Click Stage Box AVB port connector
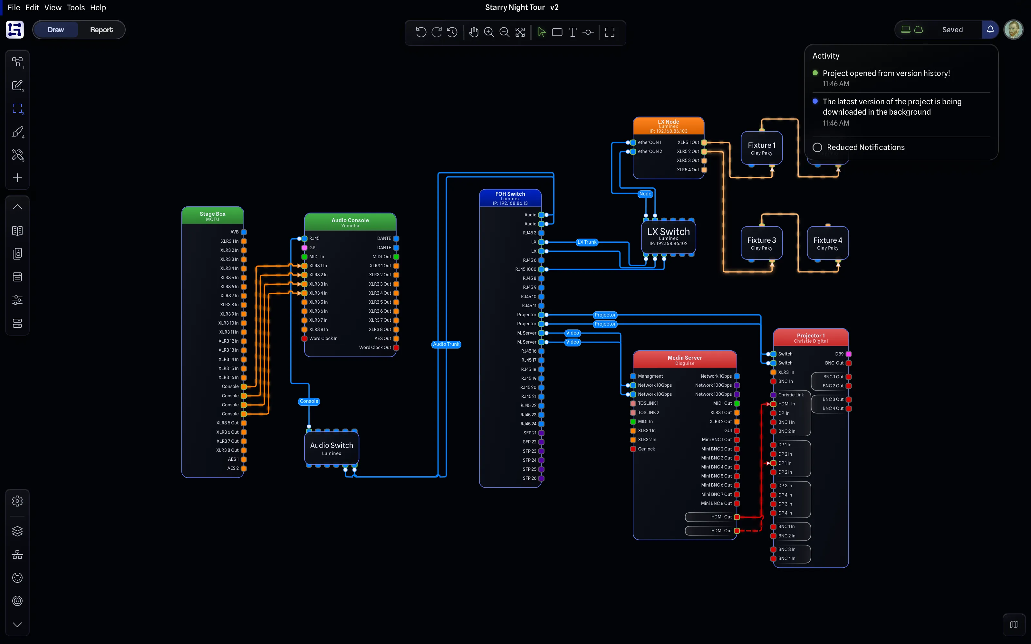1031x644 pixels. (244, 232)
